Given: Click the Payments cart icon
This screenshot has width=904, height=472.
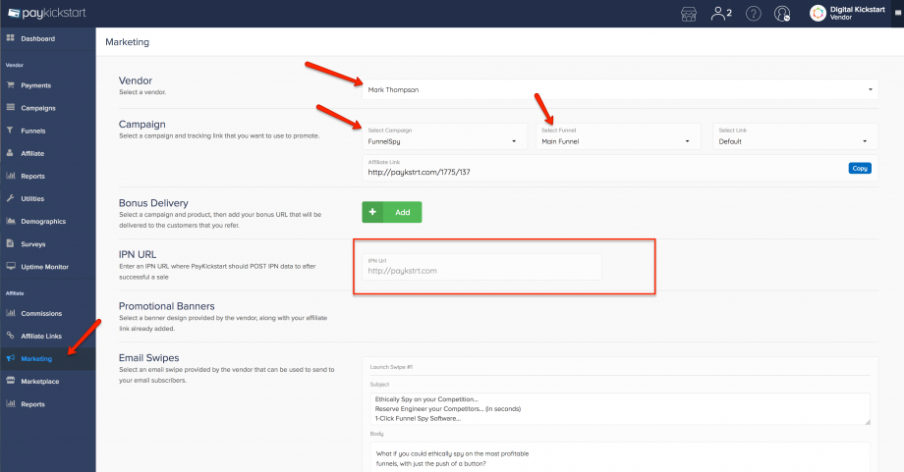Looking at the screenshot, I should (x=10, y=84).
